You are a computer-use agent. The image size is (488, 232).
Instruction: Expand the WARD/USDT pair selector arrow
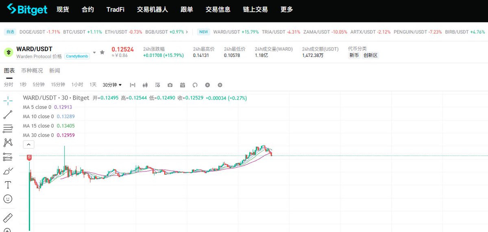click(94, 52)
